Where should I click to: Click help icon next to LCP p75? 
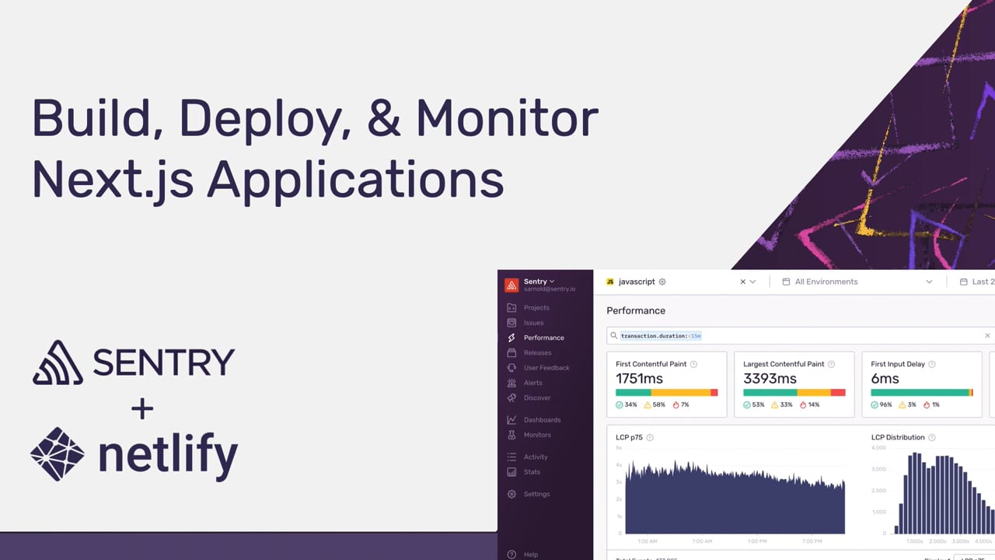pyautogui.click(x=650, y=437)
